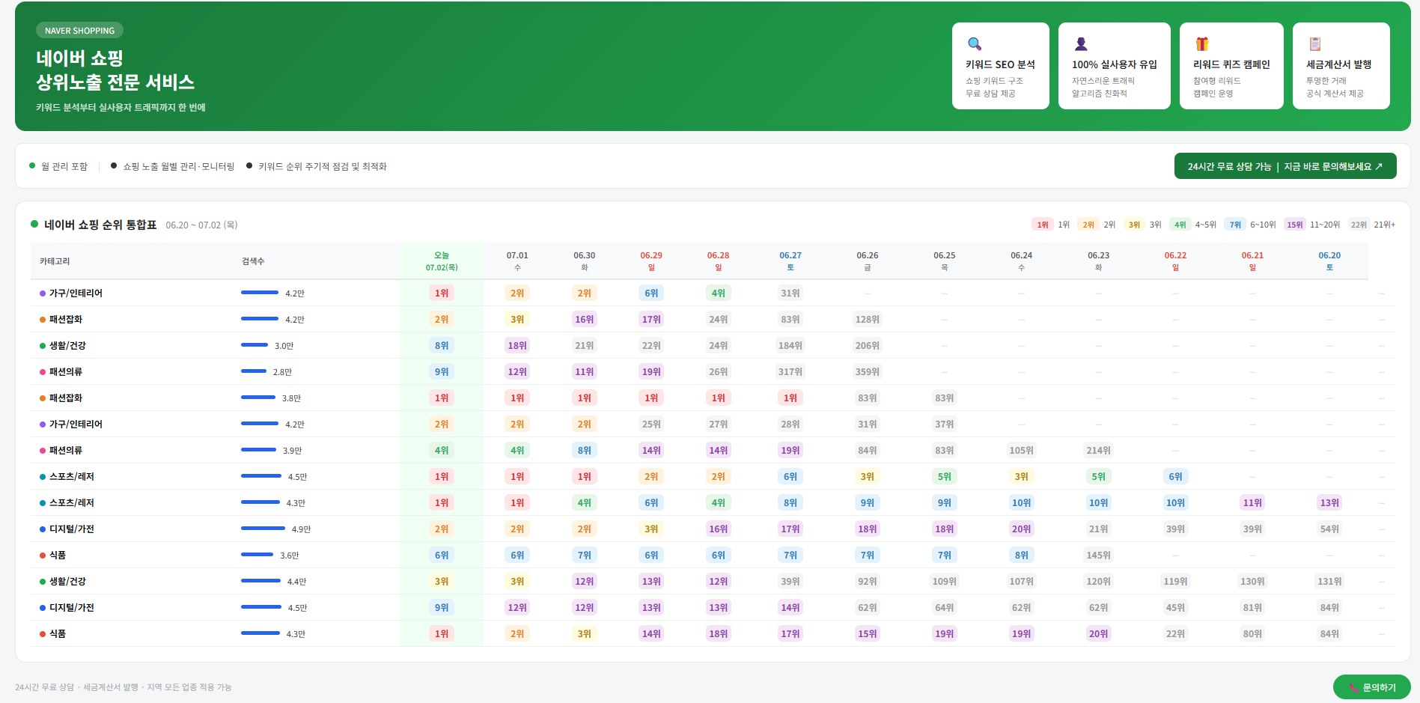Click the 105위 cell in the 패션의류 row
The height and width of the screenshot is (703, 1420).
tap(1022, 450)
